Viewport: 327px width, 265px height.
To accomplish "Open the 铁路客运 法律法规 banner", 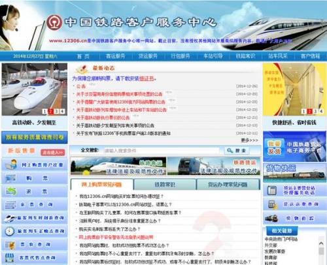I will pyautogui.click(x=118, y=166).
